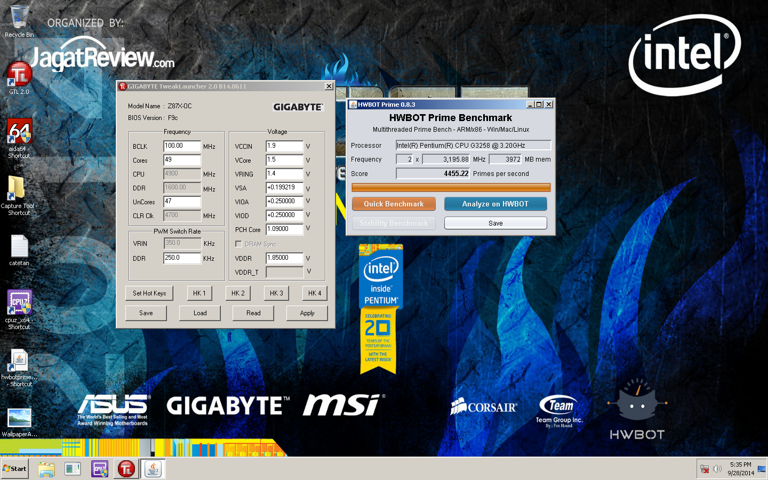Click the DDR PWM switch rate field

[x=182, y=258]
